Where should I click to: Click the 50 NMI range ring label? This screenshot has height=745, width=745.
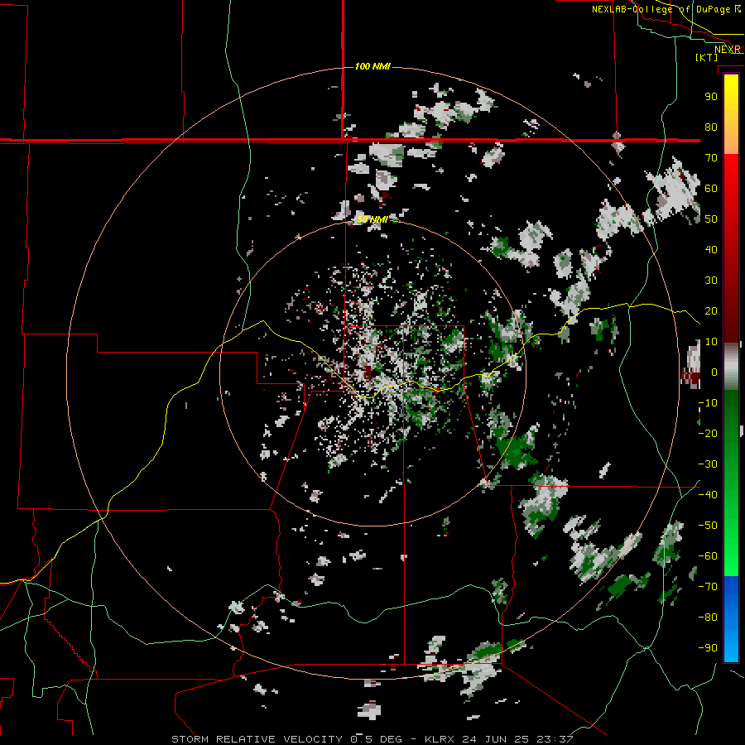tap(372, 219)
